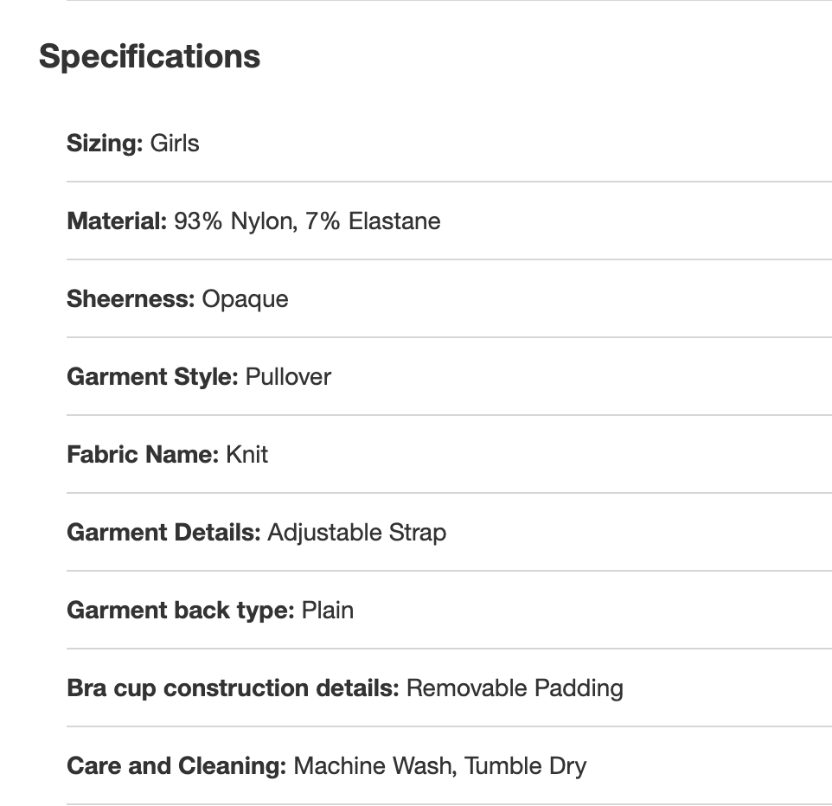The image size is (832, 806).
Task: Click the Garment Details label
Action: pyautogui.click(x=163, y=532)
